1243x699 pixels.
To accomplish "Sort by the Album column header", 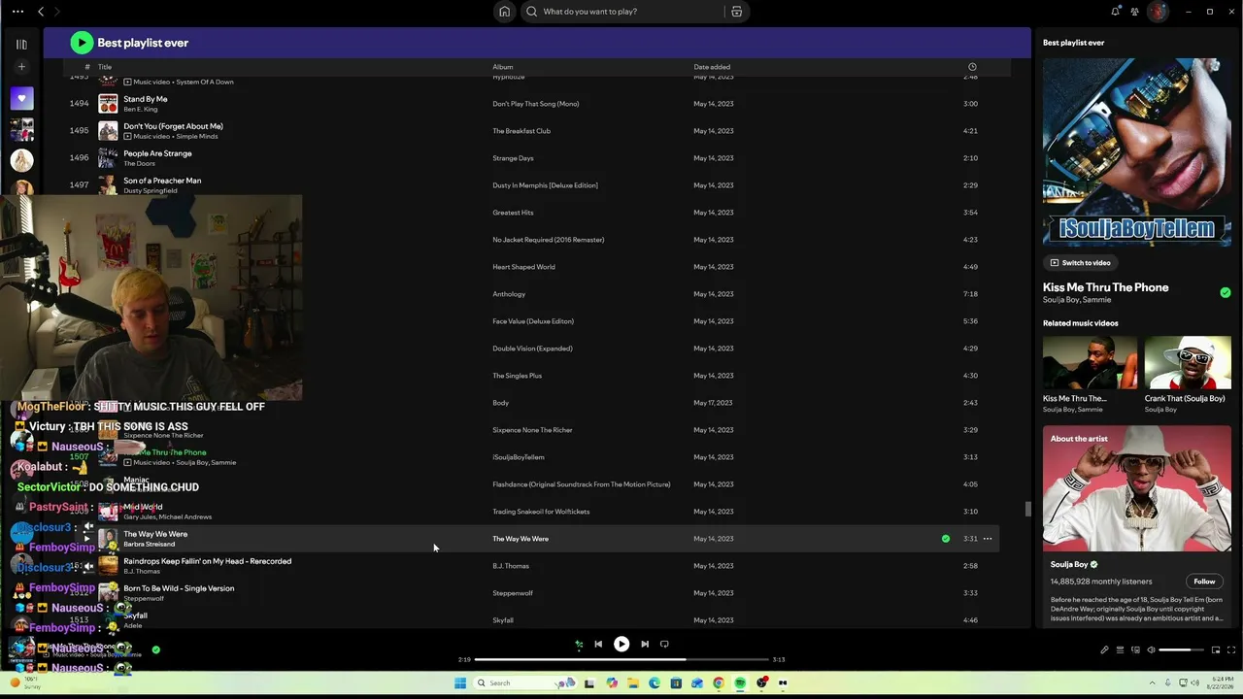I will 502,67.
